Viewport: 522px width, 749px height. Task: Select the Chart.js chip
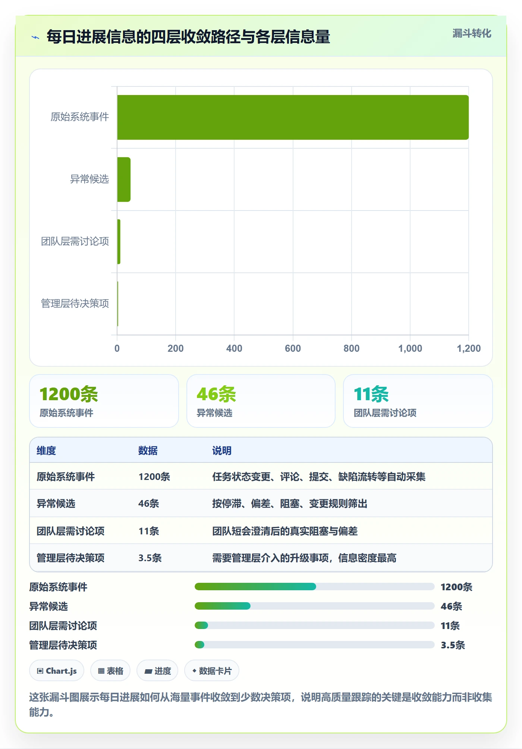coord(57,671)
